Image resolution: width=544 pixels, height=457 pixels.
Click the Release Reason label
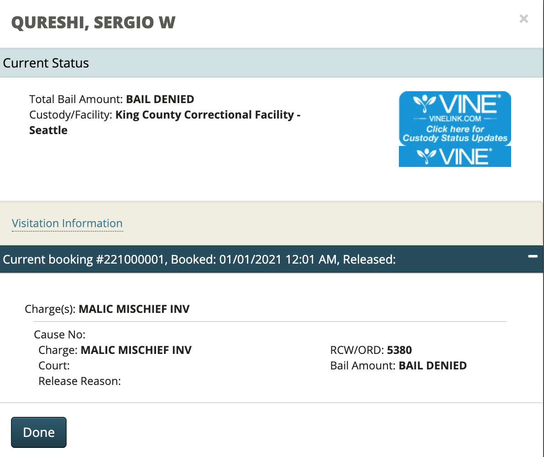click(x=79, y=381)
